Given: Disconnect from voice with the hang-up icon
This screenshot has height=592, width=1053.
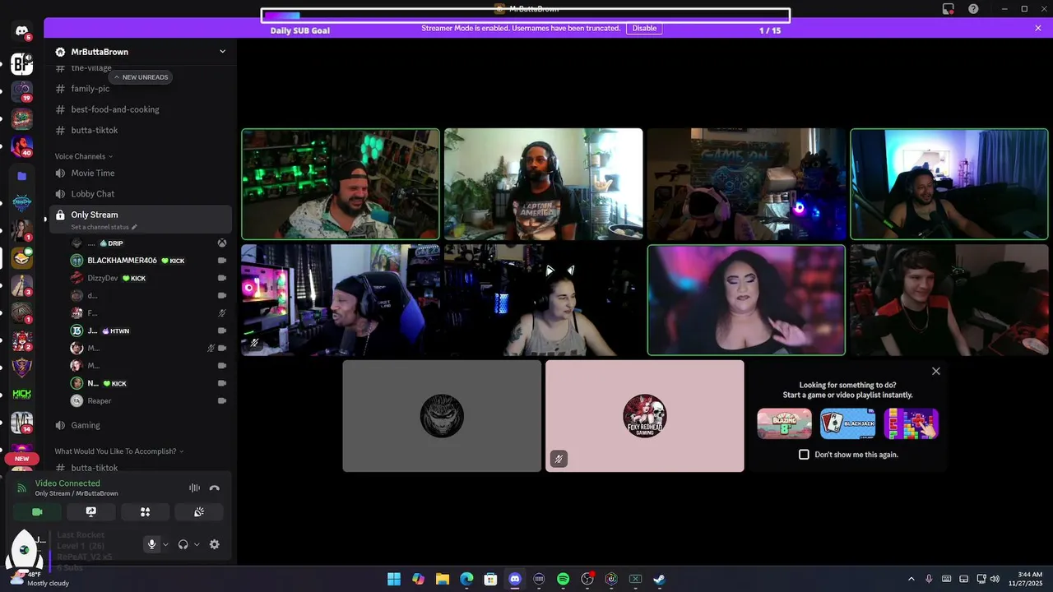Looking at the screenshot, I should [215, 488].
